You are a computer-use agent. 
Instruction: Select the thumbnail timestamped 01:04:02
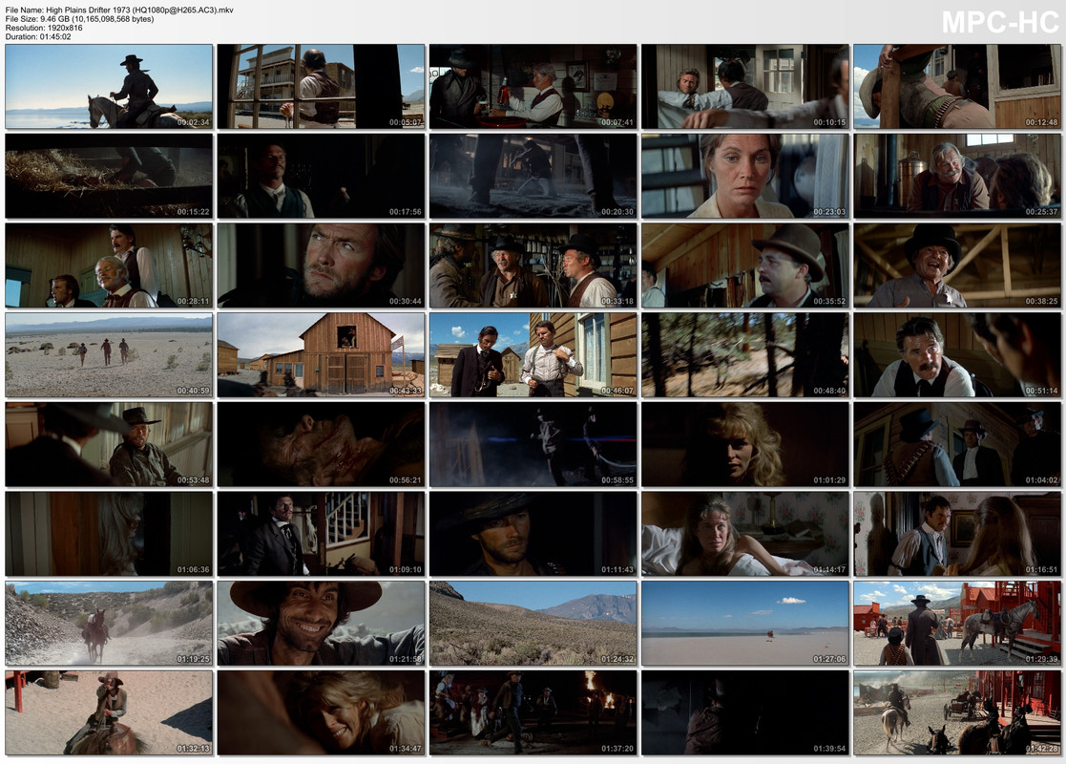(957, 444)
